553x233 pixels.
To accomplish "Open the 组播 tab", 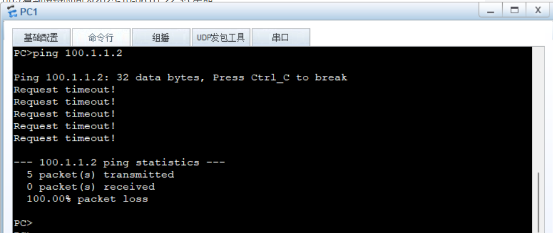I will click(161, 38).
